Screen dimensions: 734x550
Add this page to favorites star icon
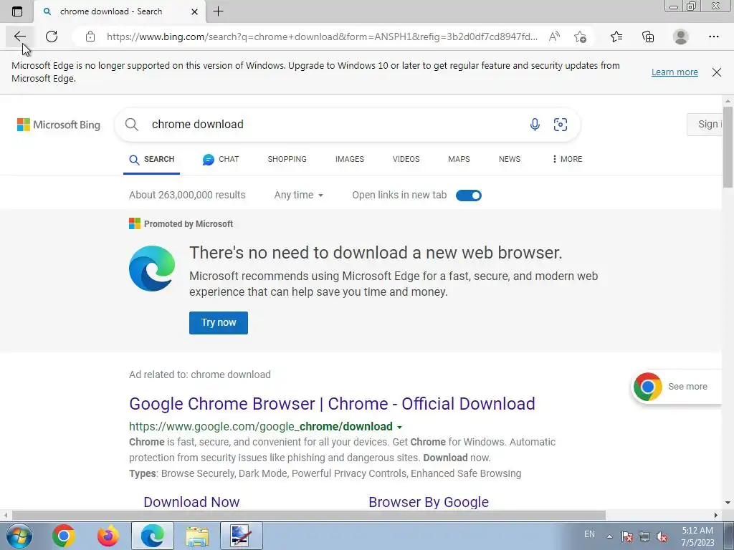pyautogui.click(x=580, y=37)
